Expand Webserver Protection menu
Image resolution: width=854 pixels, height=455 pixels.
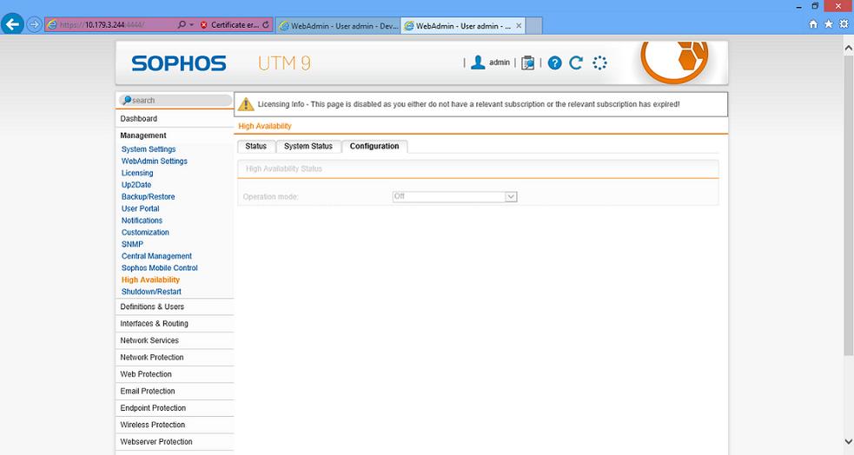point(175,442)
